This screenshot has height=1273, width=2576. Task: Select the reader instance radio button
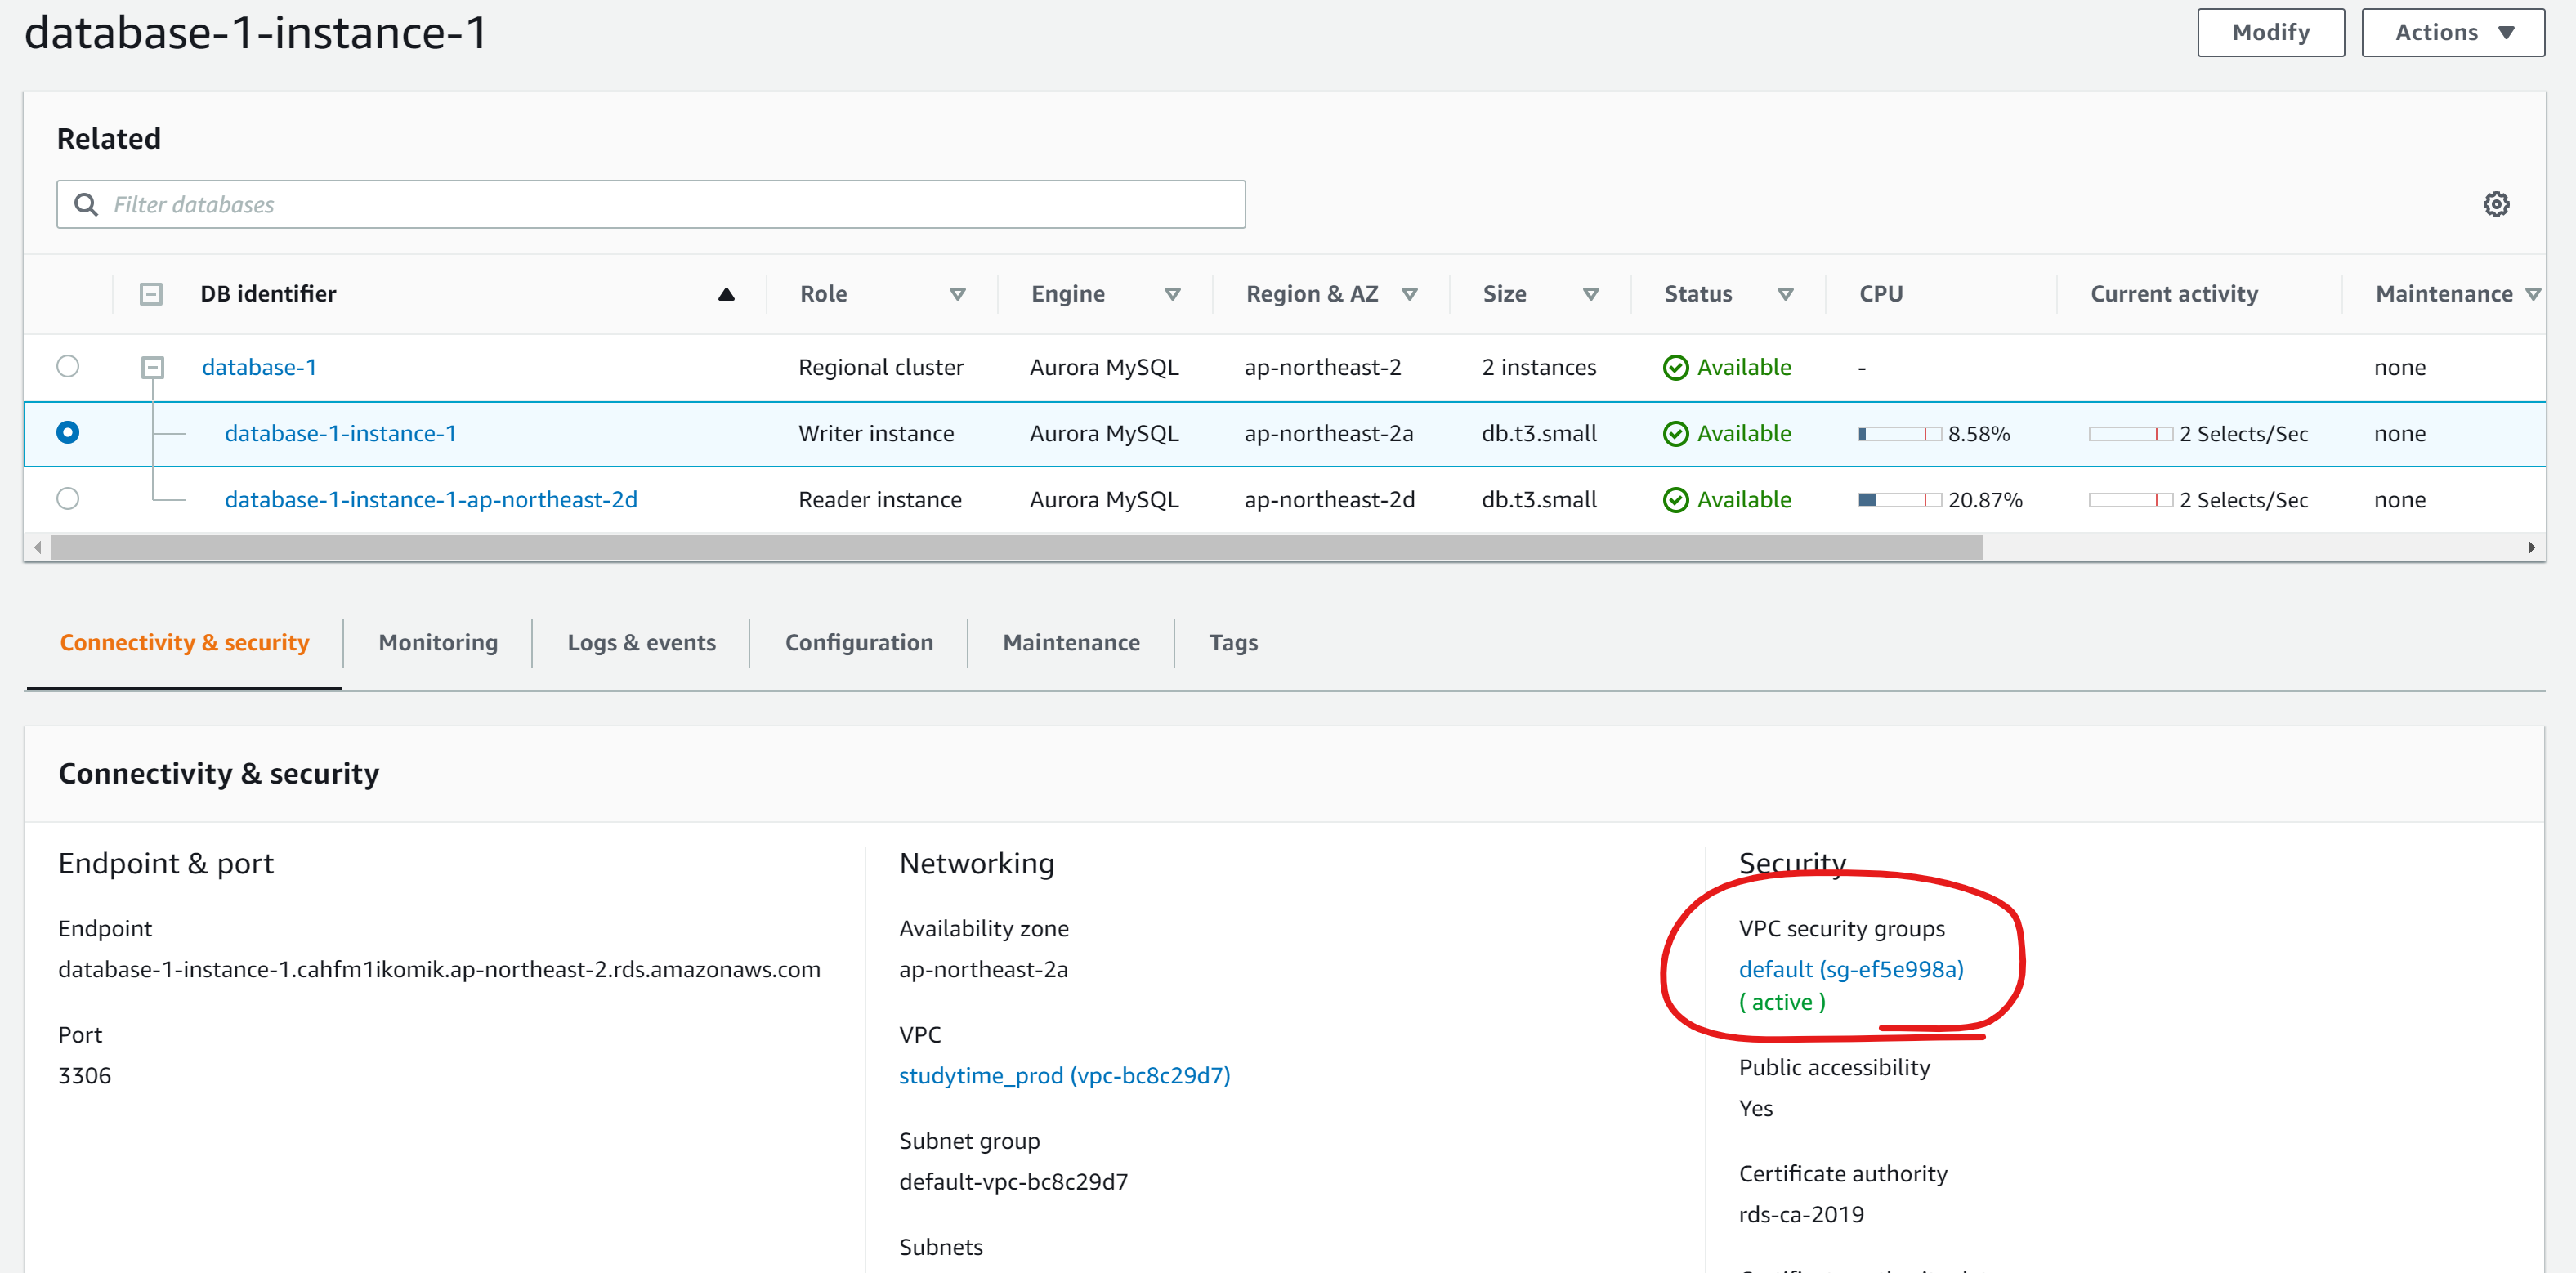pos(68,498)
